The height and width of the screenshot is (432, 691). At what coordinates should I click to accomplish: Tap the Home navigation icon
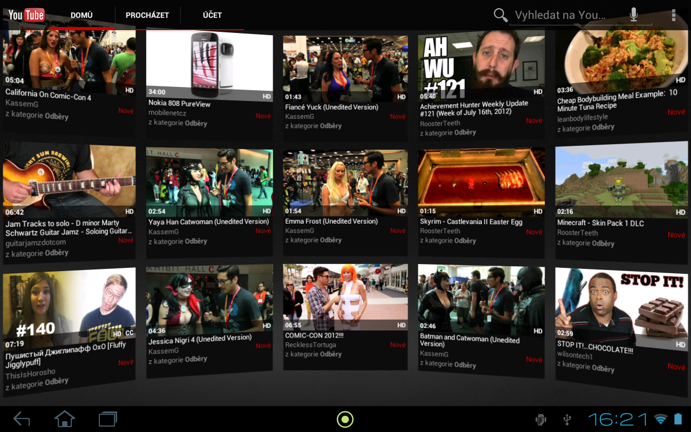pyautogui.click(x=64, y=418)
